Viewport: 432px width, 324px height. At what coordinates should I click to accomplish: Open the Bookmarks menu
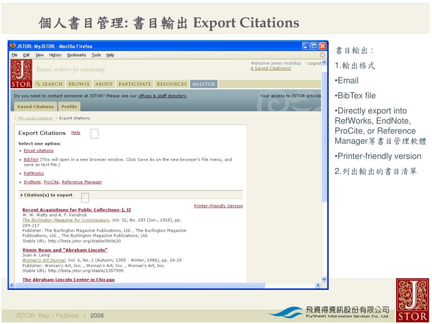[x=77, y=55]
